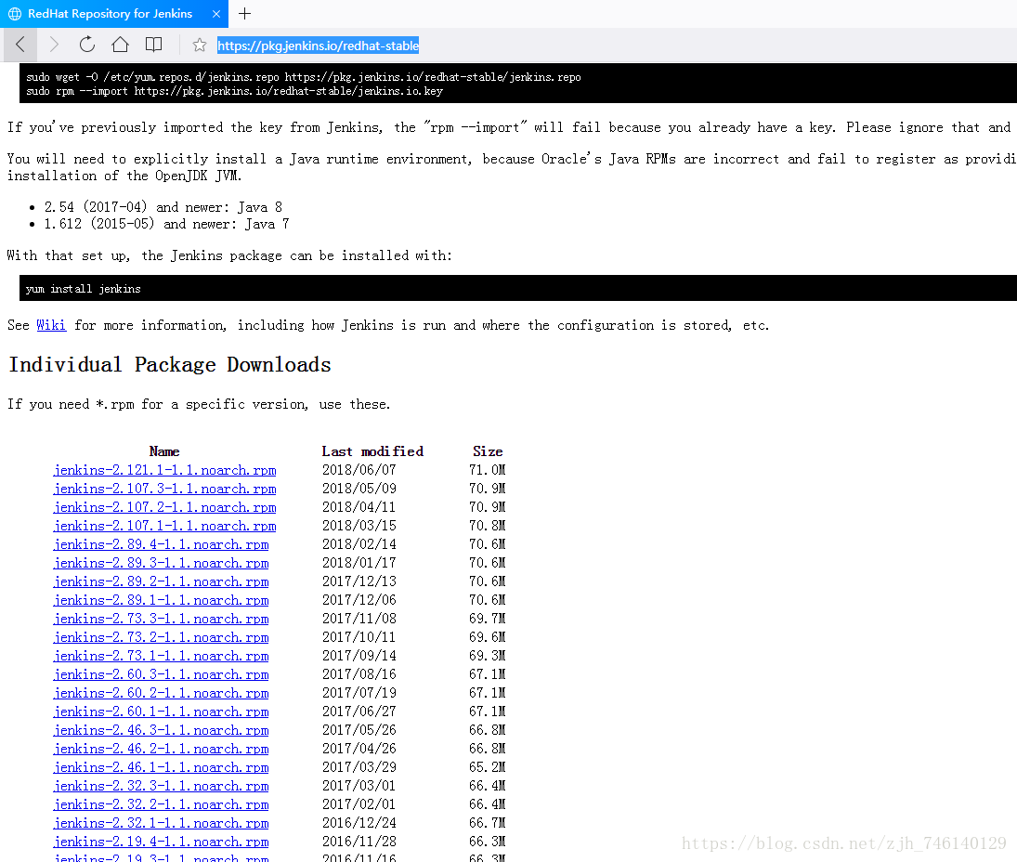Click the sudo rpm --import command line
This screenshot has width=1017, height=862.
pyautogui.click(x=234, y=91)
